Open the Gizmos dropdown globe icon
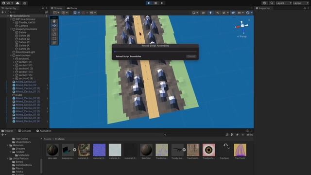 [249, 13]
